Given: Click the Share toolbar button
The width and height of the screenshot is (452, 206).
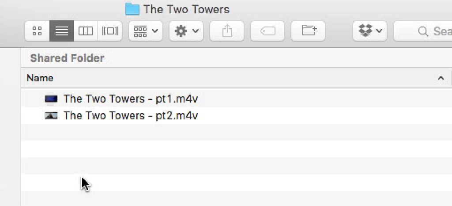Looking at the screenshot, I should (x=227, y=31).
